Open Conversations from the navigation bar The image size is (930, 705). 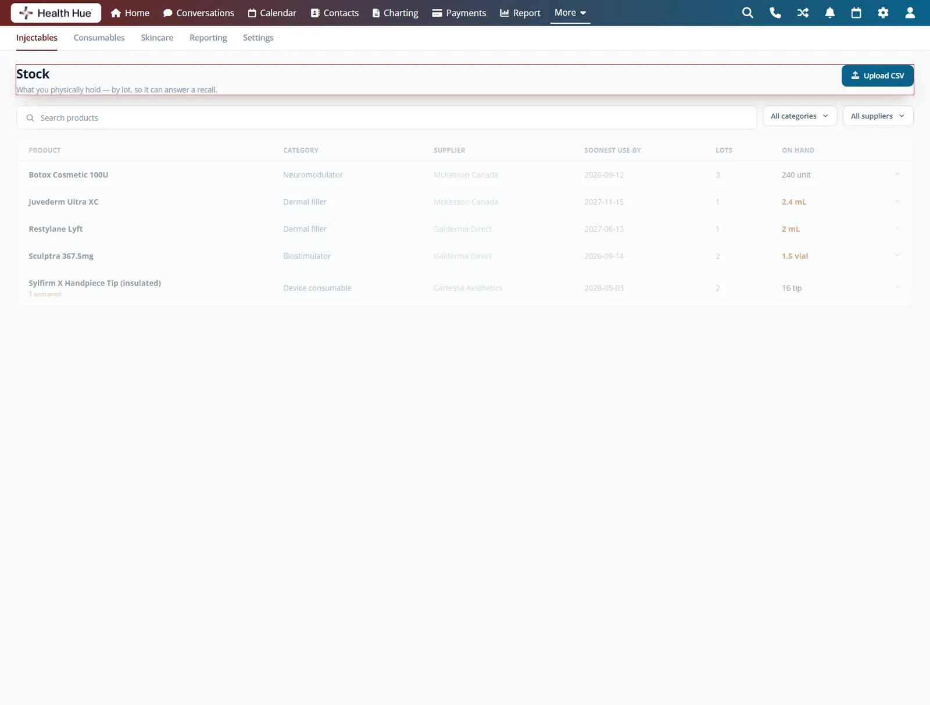[x=199, y=13]
